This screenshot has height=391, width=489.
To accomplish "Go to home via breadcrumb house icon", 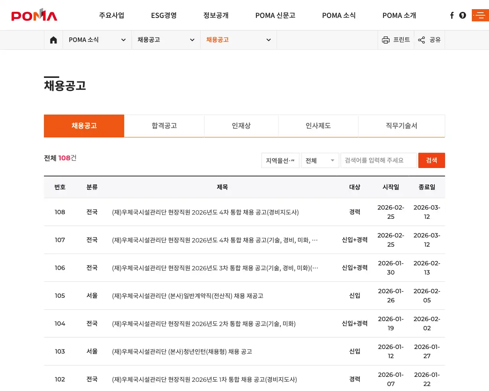I will coord(53,40).
